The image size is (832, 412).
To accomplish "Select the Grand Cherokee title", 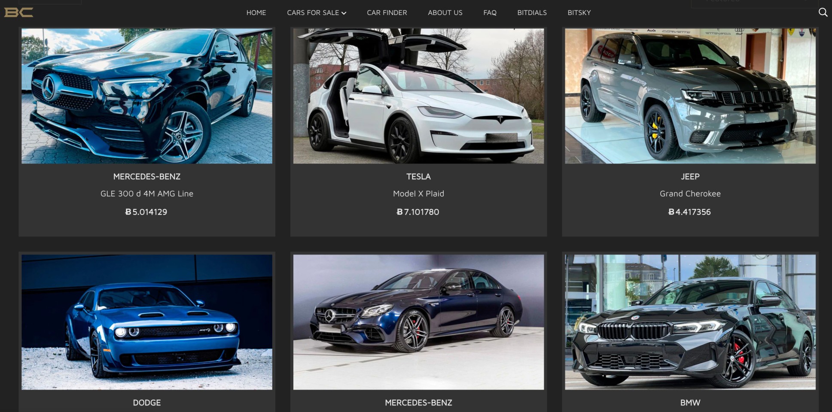I will click(x=690, y=194).
